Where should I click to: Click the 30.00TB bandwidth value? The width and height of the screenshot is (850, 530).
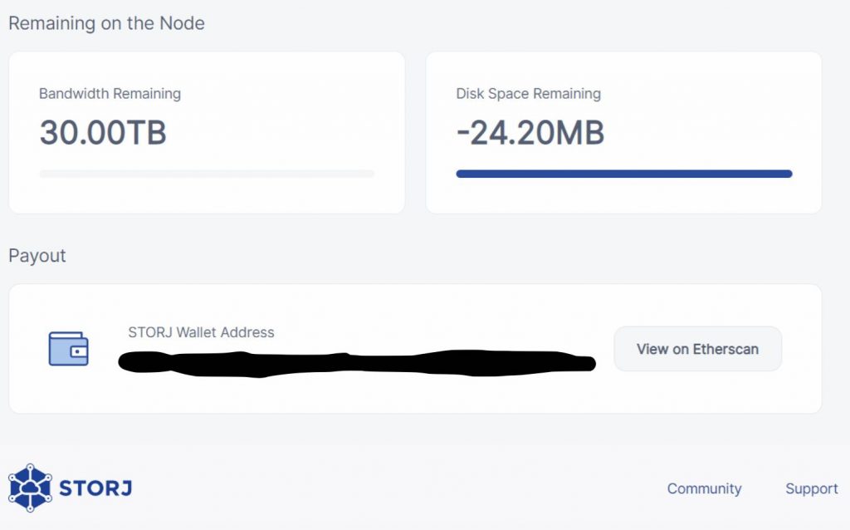[x=103, y=133]
